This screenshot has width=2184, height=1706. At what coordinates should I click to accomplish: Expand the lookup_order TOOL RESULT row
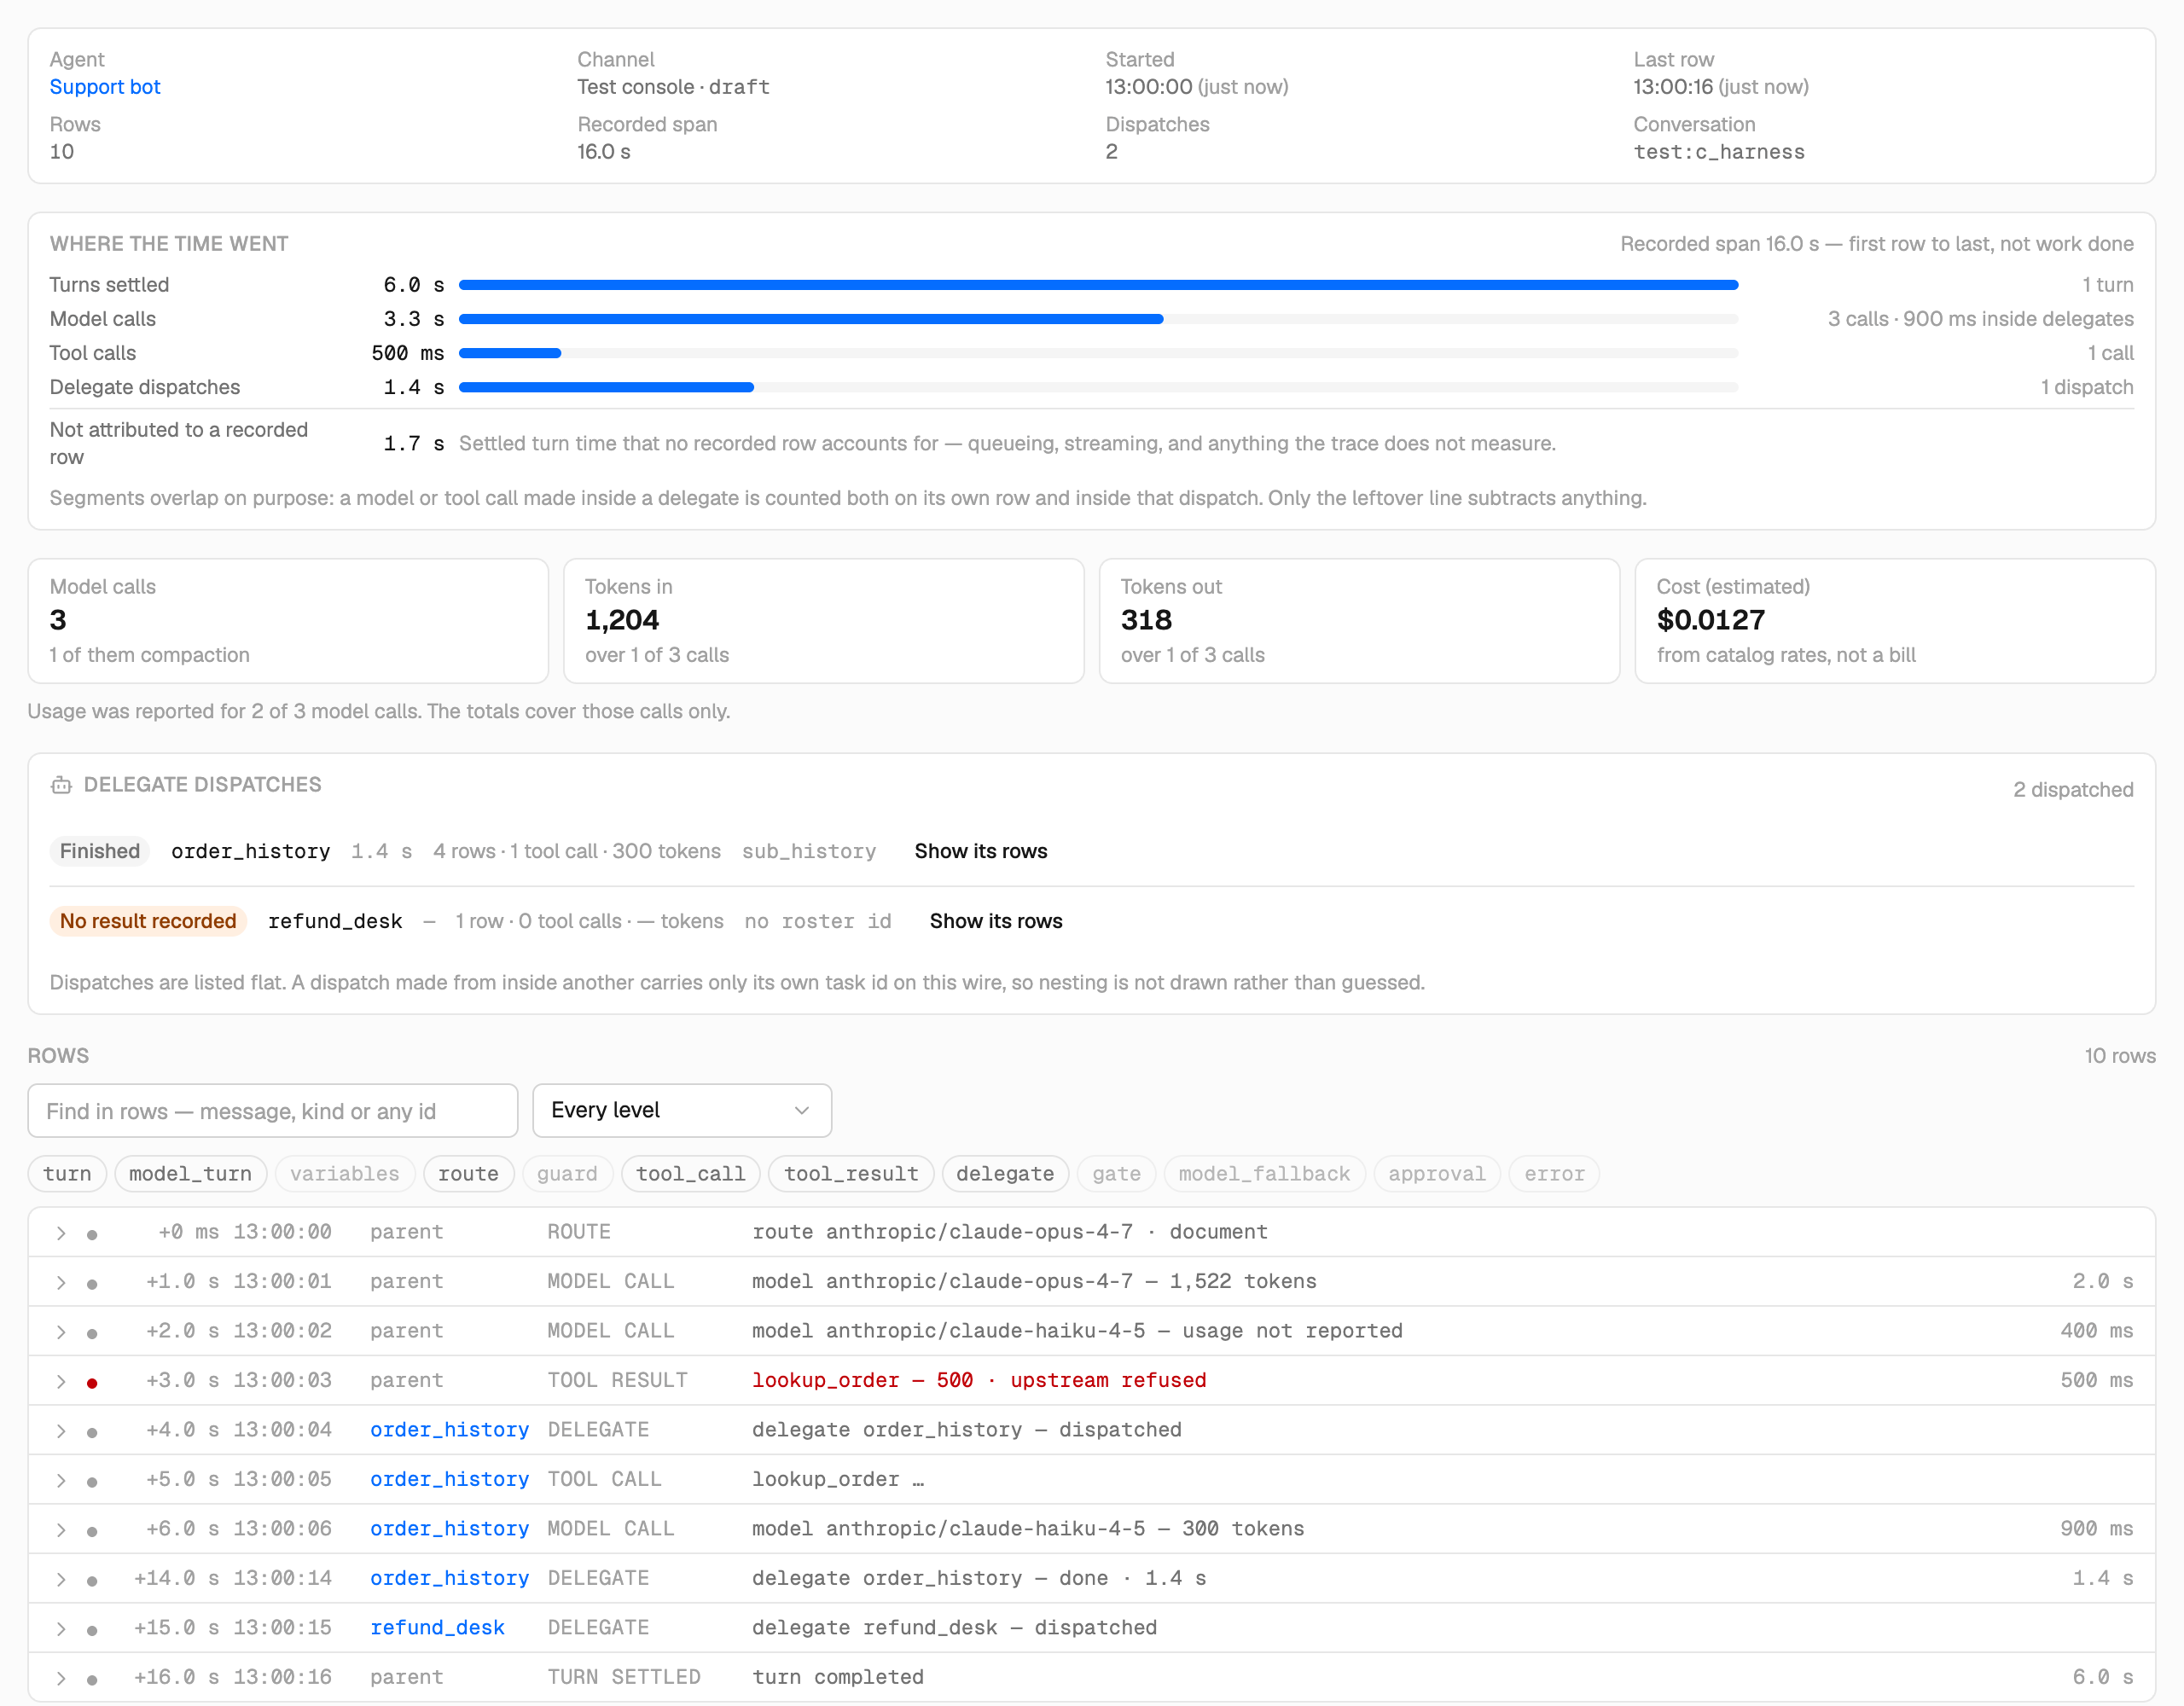pos(61,1381)
